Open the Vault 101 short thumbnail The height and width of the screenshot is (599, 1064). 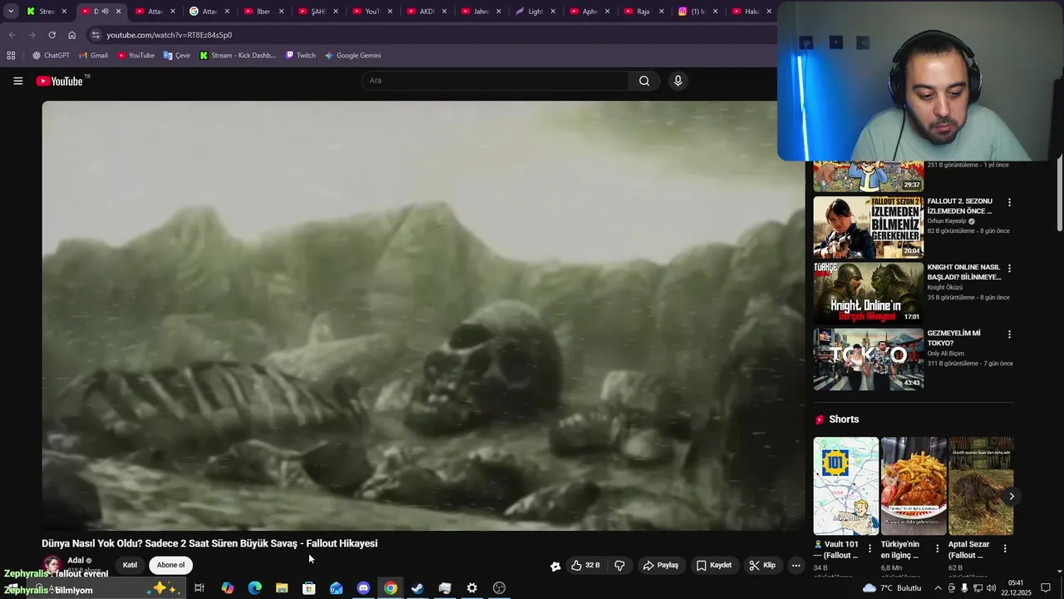point(845,486)
